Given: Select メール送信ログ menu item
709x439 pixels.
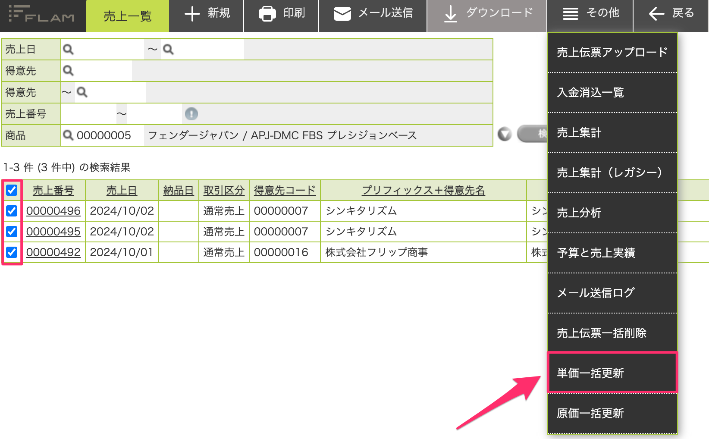Looking at the screenshot, I should tap(612, 293).
